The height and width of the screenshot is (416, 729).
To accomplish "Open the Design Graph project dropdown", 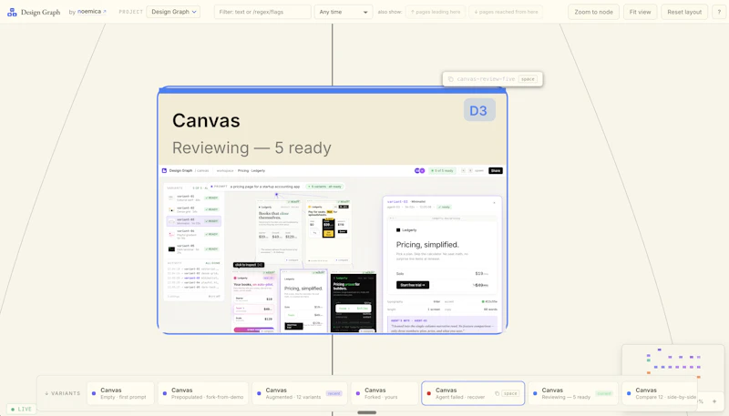I will point(173,12).
